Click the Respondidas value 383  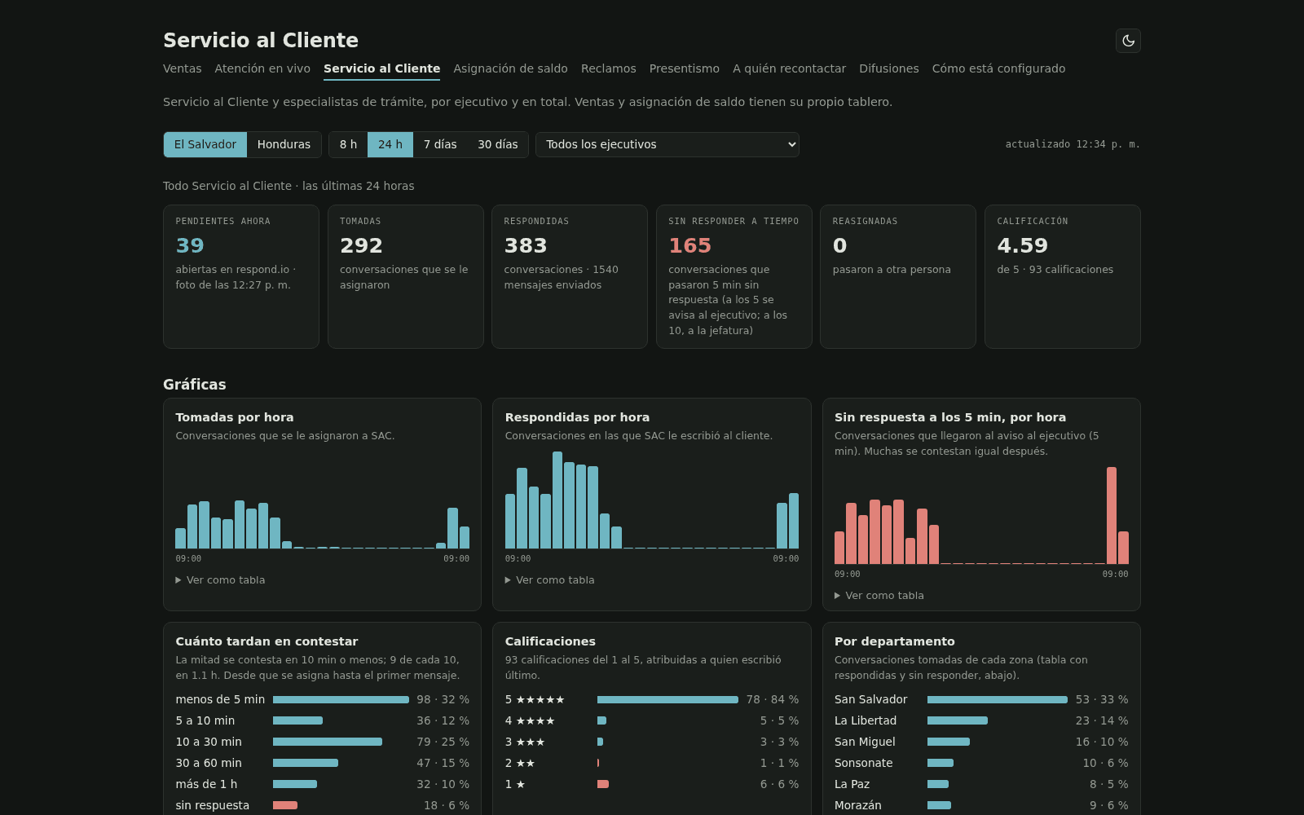tap(526, 245)
